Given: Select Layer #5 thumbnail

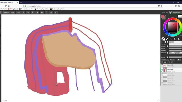Looking at the screenshot, I should 165,66.
